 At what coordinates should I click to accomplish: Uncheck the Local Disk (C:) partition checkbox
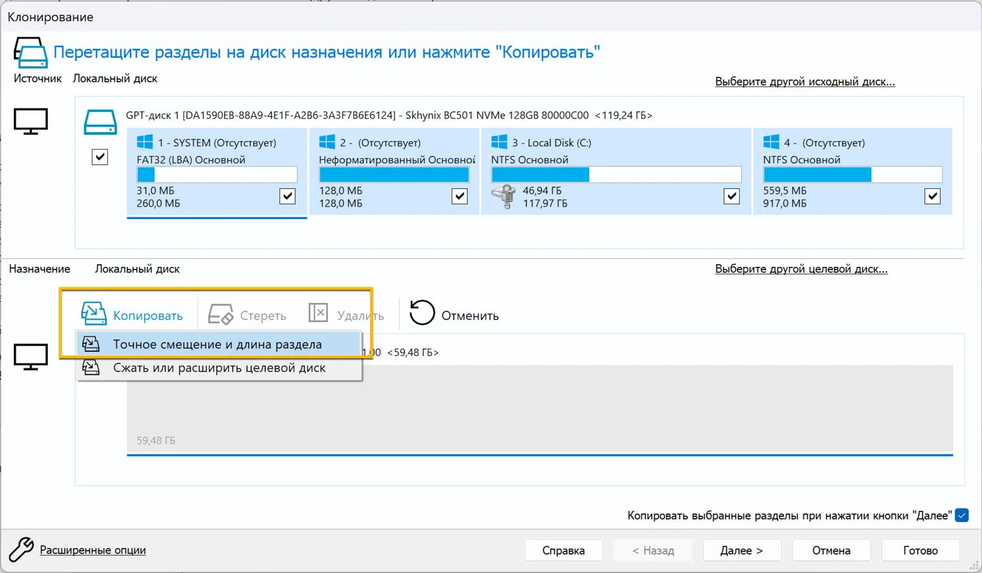point(731,196)
